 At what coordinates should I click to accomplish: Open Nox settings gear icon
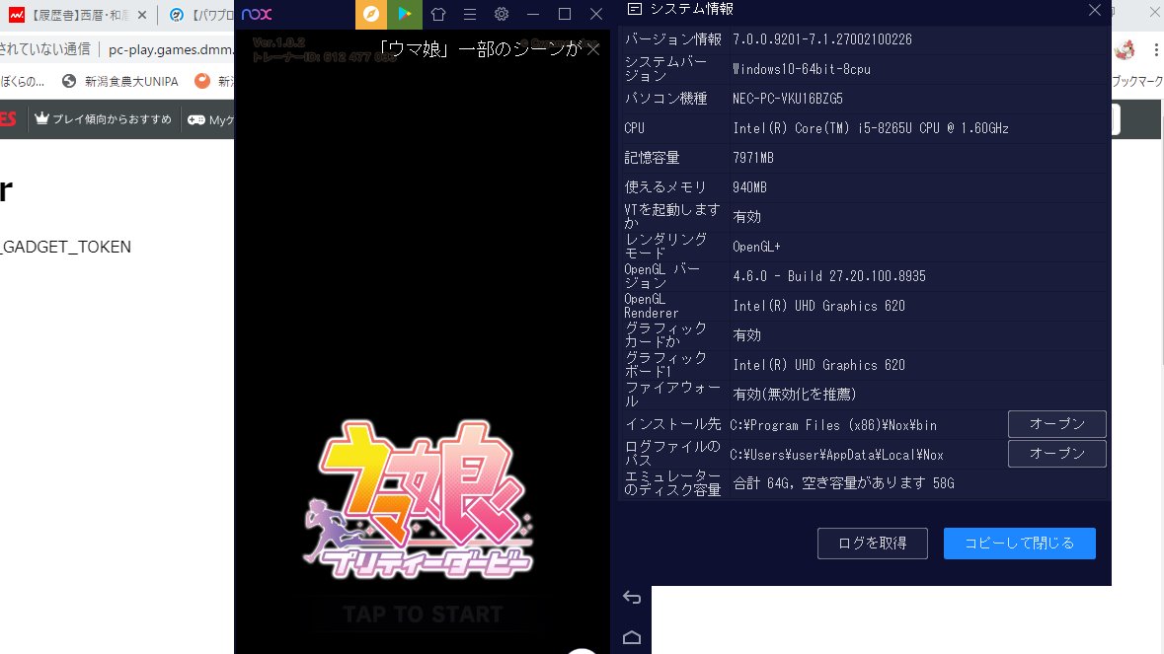pyautogui.click(x=502, y=14)
